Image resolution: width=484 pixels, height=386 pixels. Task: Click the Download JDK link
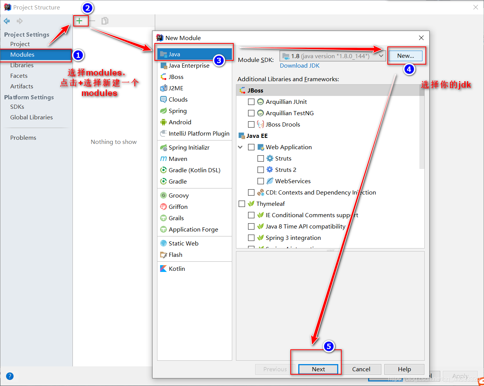click(299, 66)
